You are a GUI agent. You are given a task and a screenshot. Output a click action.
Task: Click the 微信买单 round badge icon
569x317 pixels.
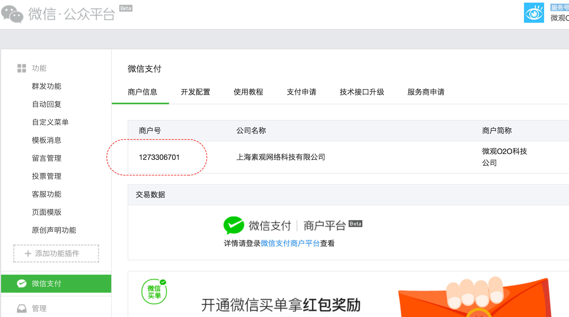pos(154,292)
